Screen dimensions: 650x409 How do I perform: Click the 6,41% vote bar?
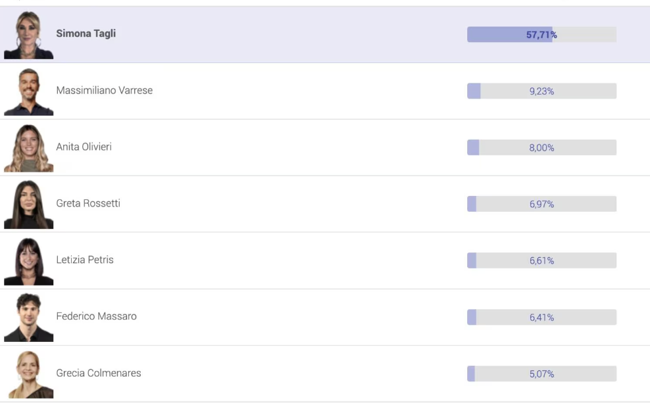click(541, 318)
